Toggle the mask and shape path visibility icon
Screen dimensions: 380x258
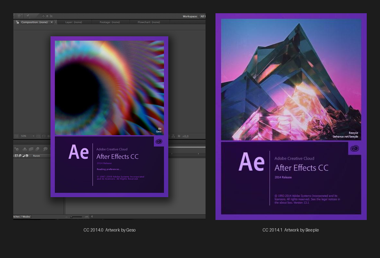pyautogui.click(x=44, y=136)
